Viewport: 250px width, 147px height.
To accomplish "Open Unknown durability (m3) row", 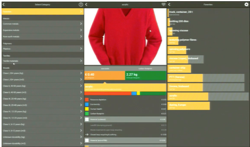I will (x=43, y=143).
